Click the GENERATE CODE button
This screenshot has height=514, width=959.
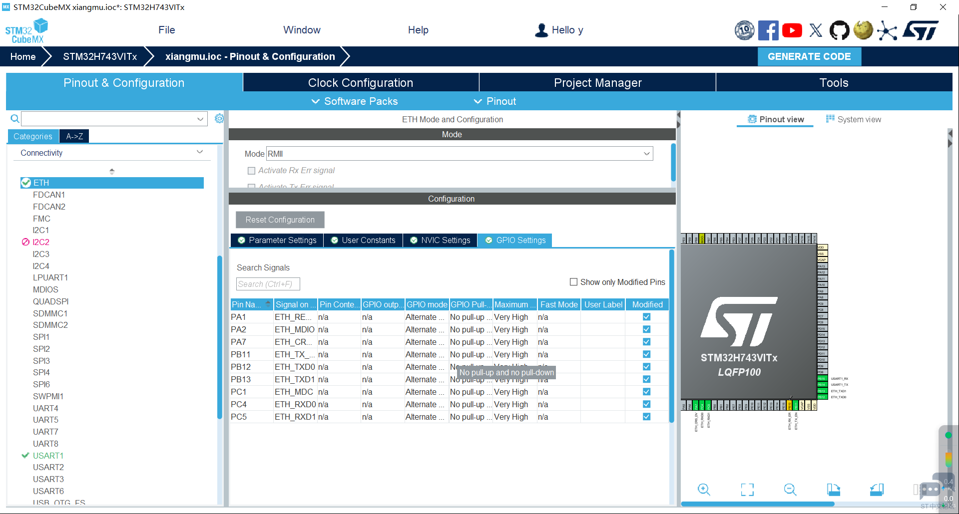click(x=809, y=56)
